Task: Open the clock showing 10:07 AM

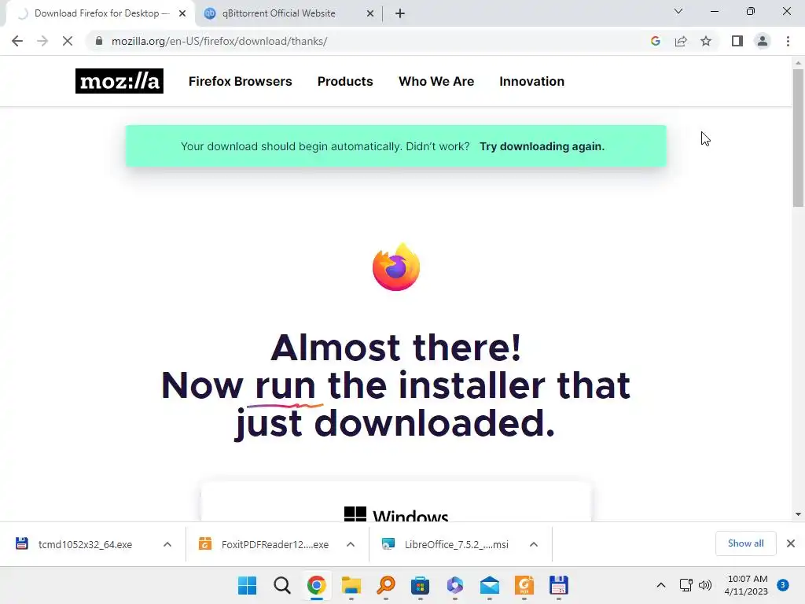Action: point(747,585)
